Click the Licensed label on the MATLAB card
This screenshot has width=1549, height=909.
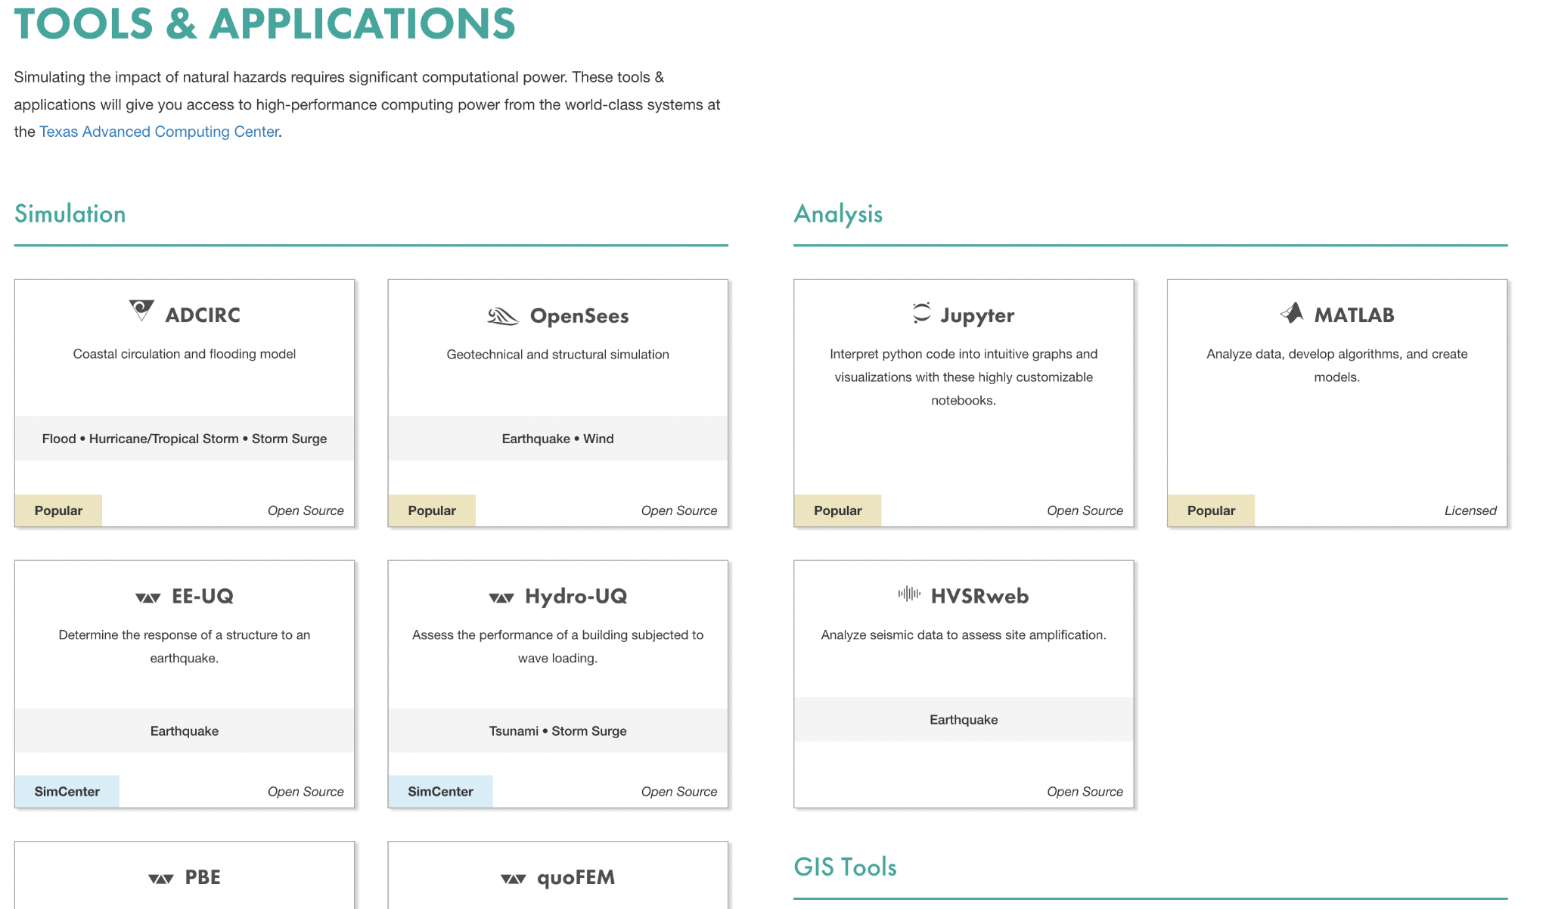pos(1470,510)
